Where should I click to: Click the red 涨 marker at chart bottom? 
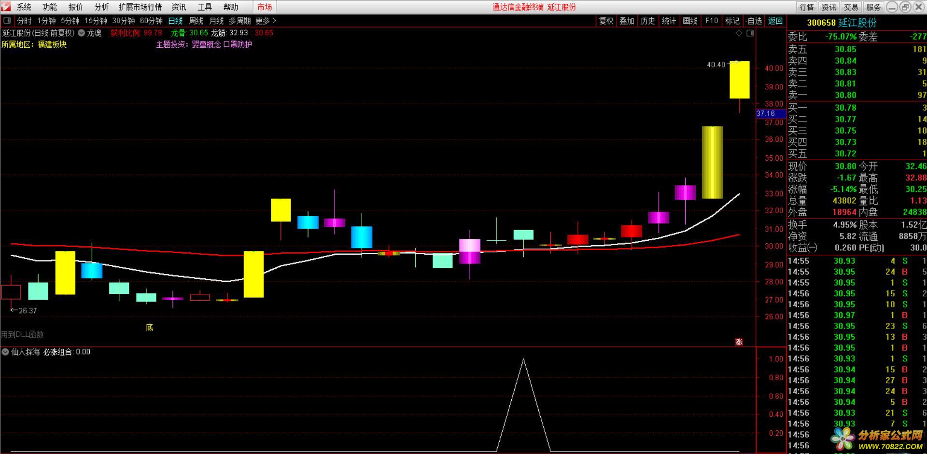click(739, 342)
